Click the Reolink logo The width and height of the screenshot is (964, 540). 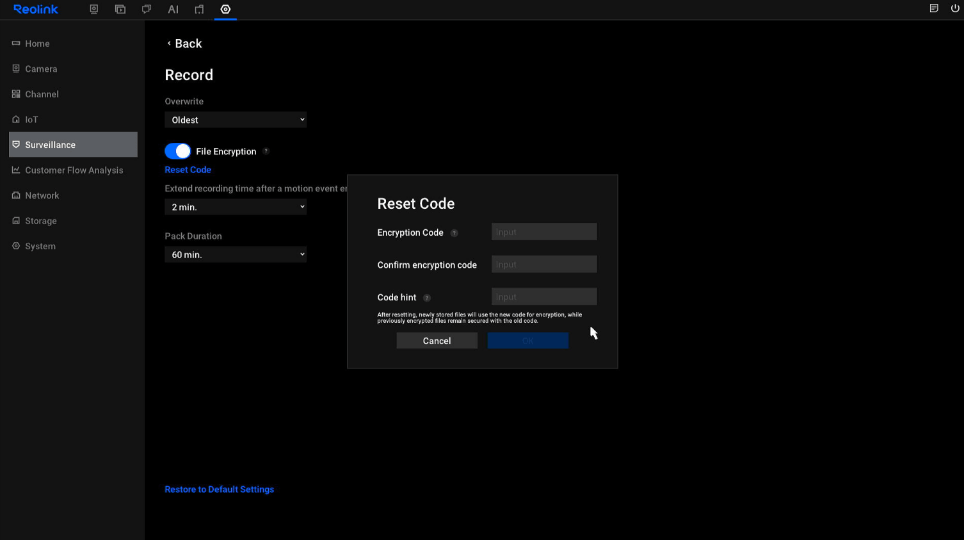(x=36, y=9)
